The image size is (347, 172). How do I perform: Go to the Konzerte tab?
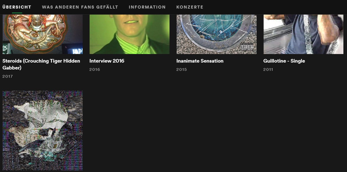pyautogui.click(x=190, y=7)
